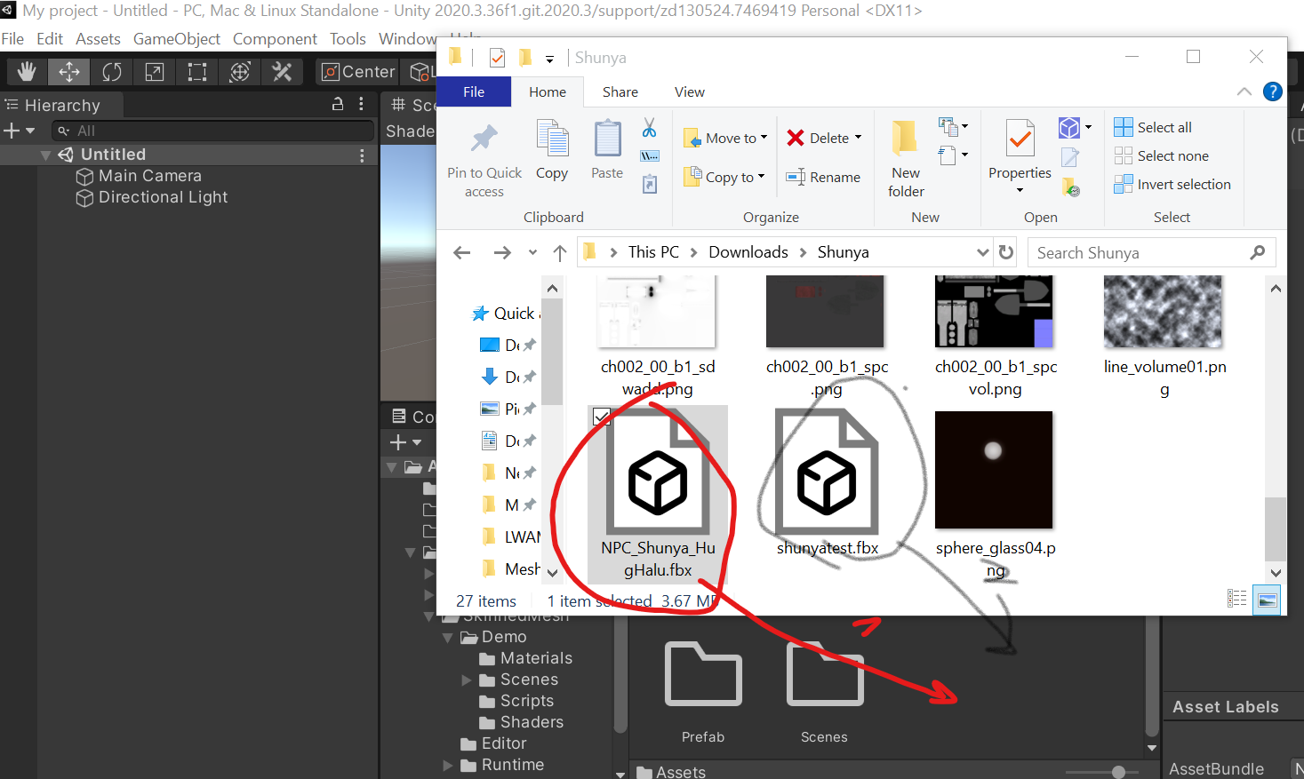Open the Untitled scene options menu

click(x=362, y=155)
